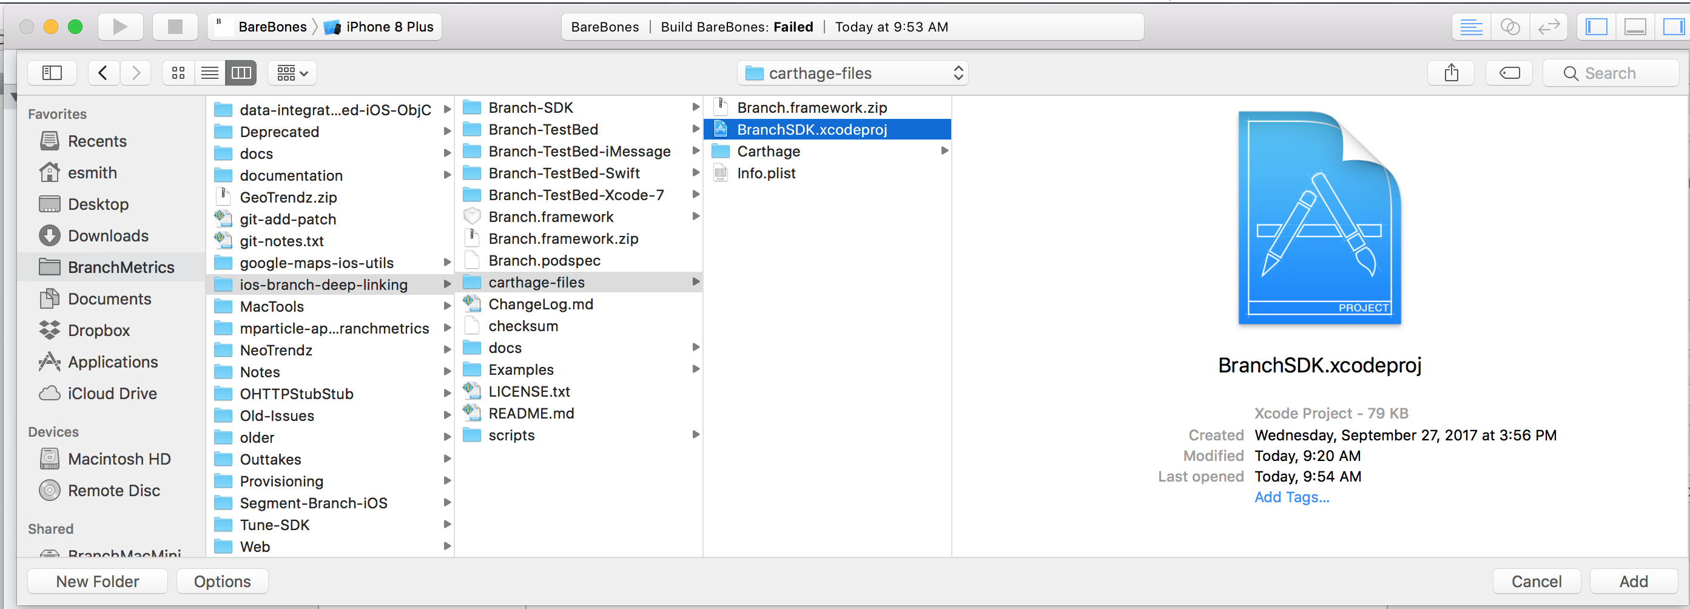The image size is (1690, 609).
Task: Click the Add button
Action: [1633, 582]
